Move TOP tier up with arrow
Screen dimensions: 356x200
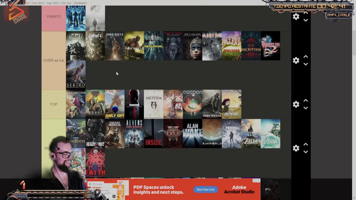pos(306,101)
